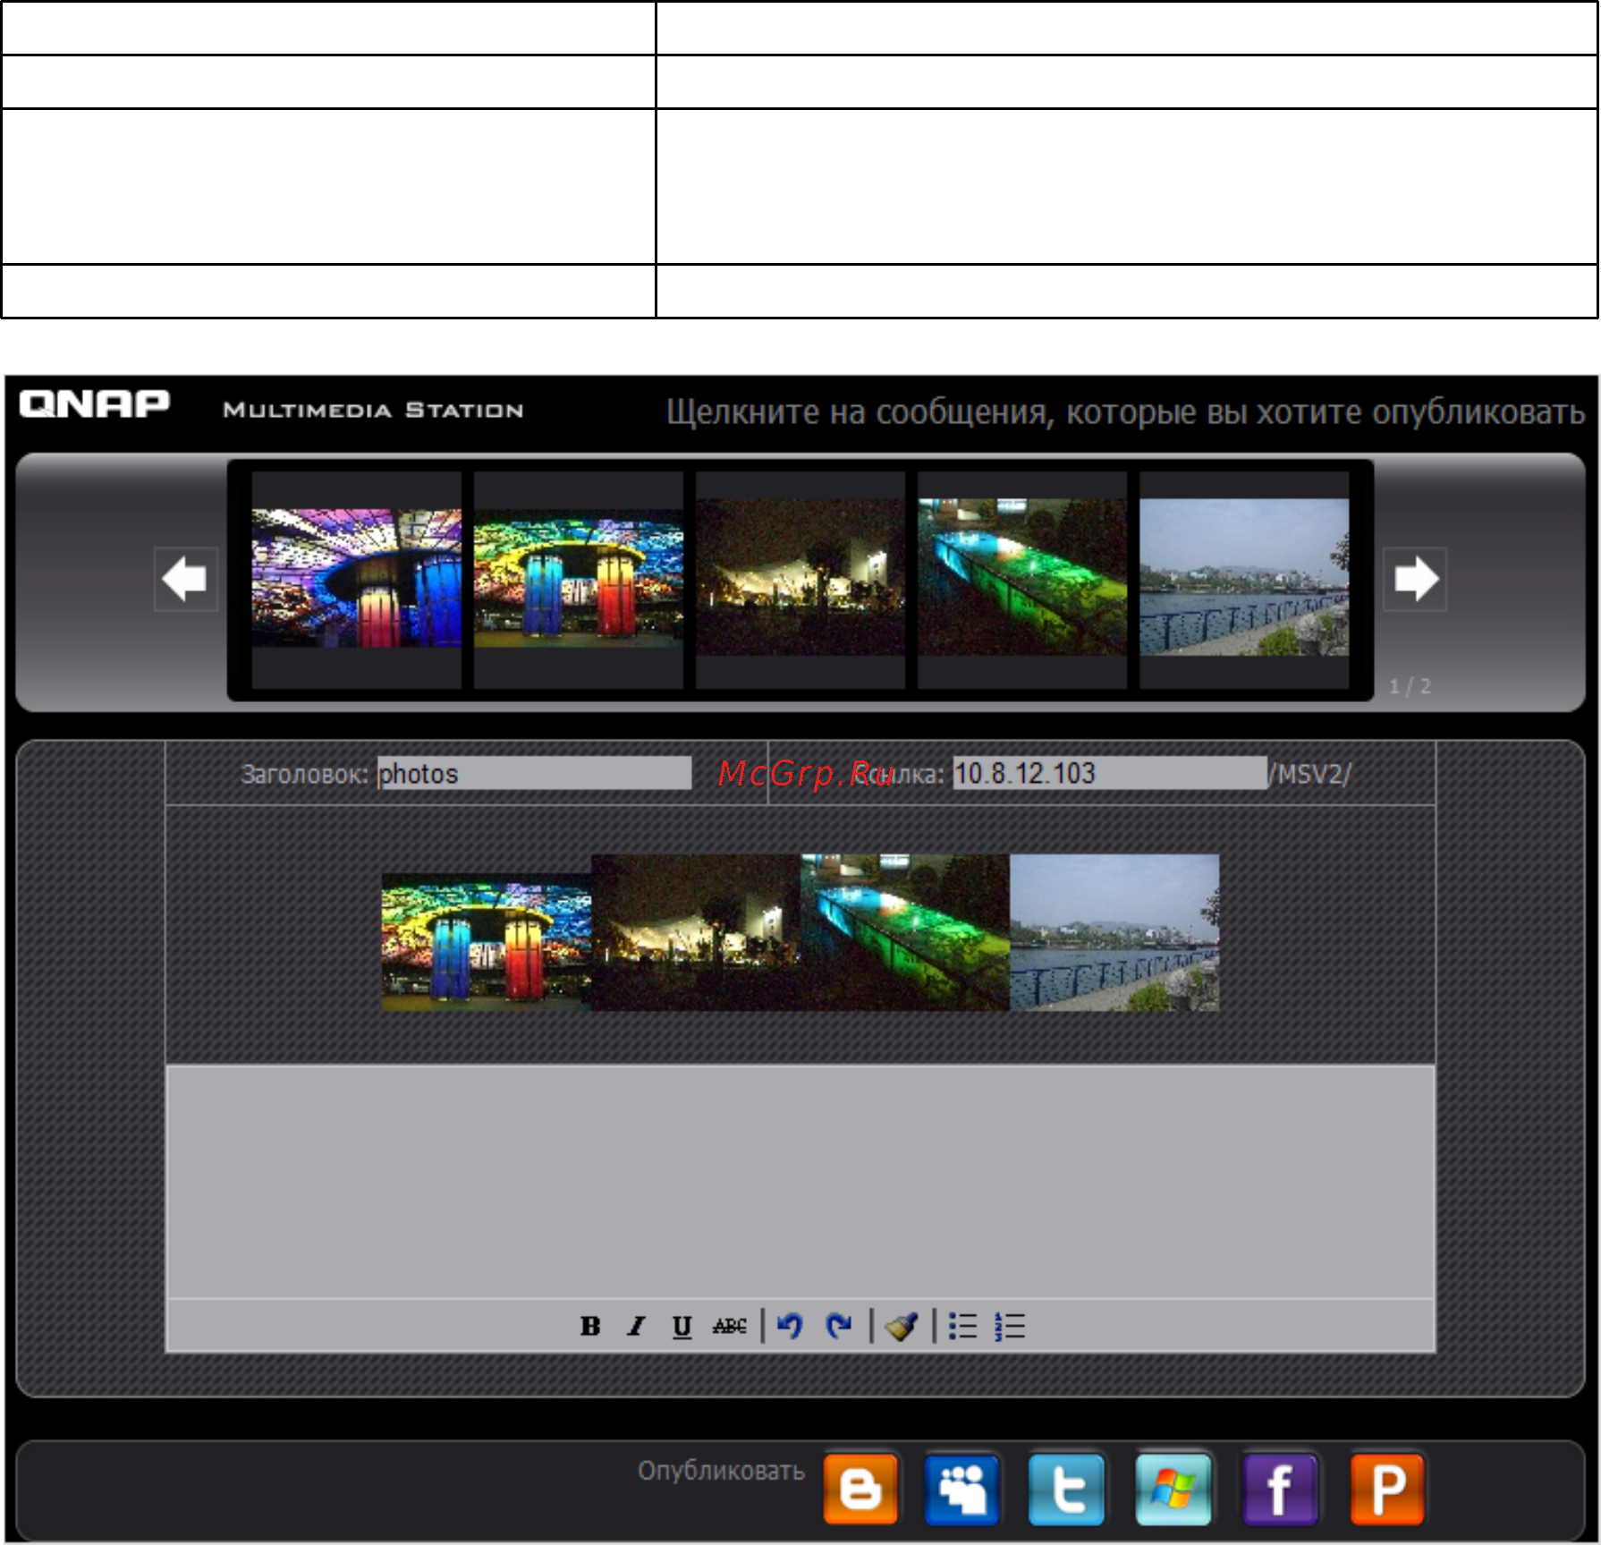1601x1545 pixels.
Task: Publish to Plurk using the orange P icon
Action: (x=1387, y=1489)
